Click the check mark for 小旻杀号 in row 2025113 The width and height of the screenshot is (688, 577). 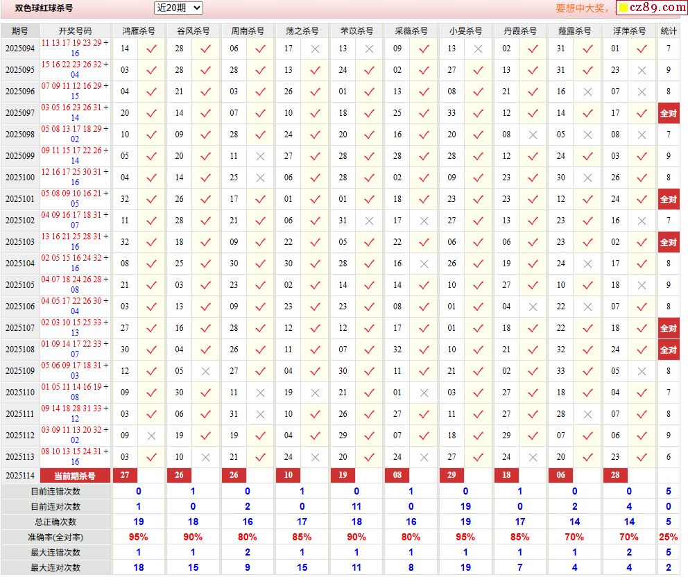pyautogui.click(x=478, y=457)
